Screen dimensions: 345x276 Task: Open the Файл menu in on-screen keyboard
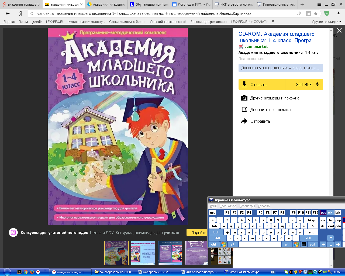[213, 206]
